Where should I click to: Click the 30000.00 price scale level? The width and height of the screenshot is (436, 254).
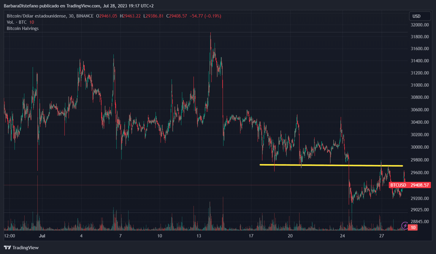click(419, 147)
